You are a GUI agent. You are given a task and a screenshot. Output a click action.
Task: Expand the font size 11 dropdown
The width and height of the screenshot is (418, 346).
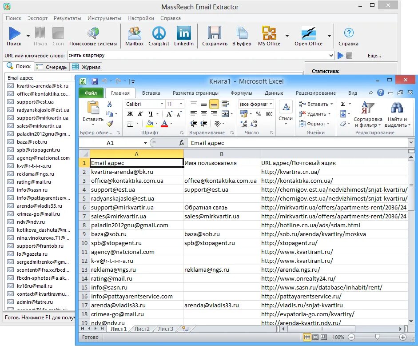tap(181, 104)
